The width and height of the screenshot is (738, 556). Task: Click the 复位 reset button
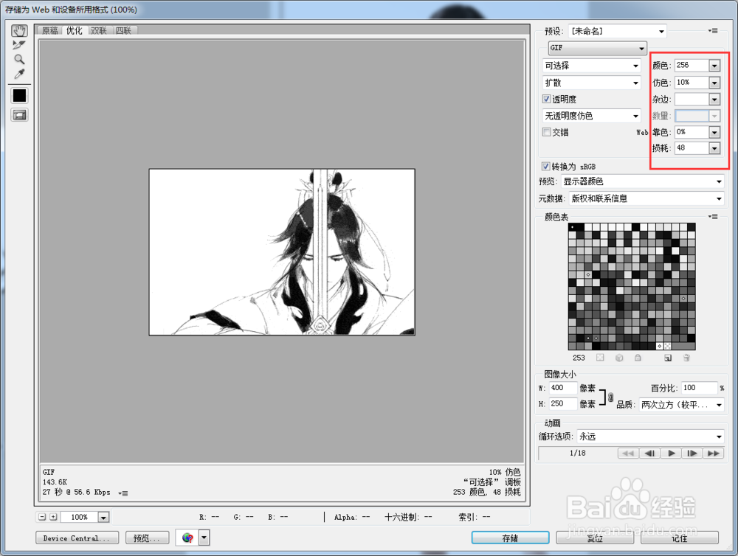tap(595, 538)
